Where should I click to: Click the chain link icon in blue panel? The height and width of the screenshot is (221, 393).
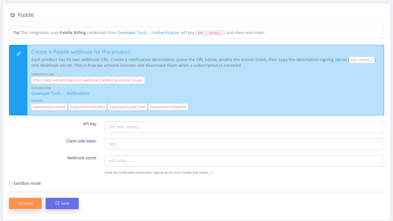click(18, 54)
